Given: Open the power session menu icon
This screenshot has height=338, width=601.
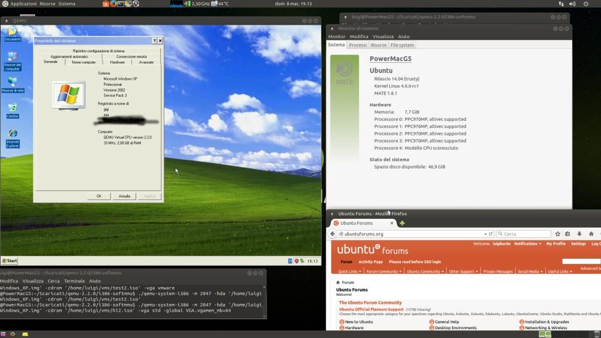Looking at the screenshot, I should point(586,4).
